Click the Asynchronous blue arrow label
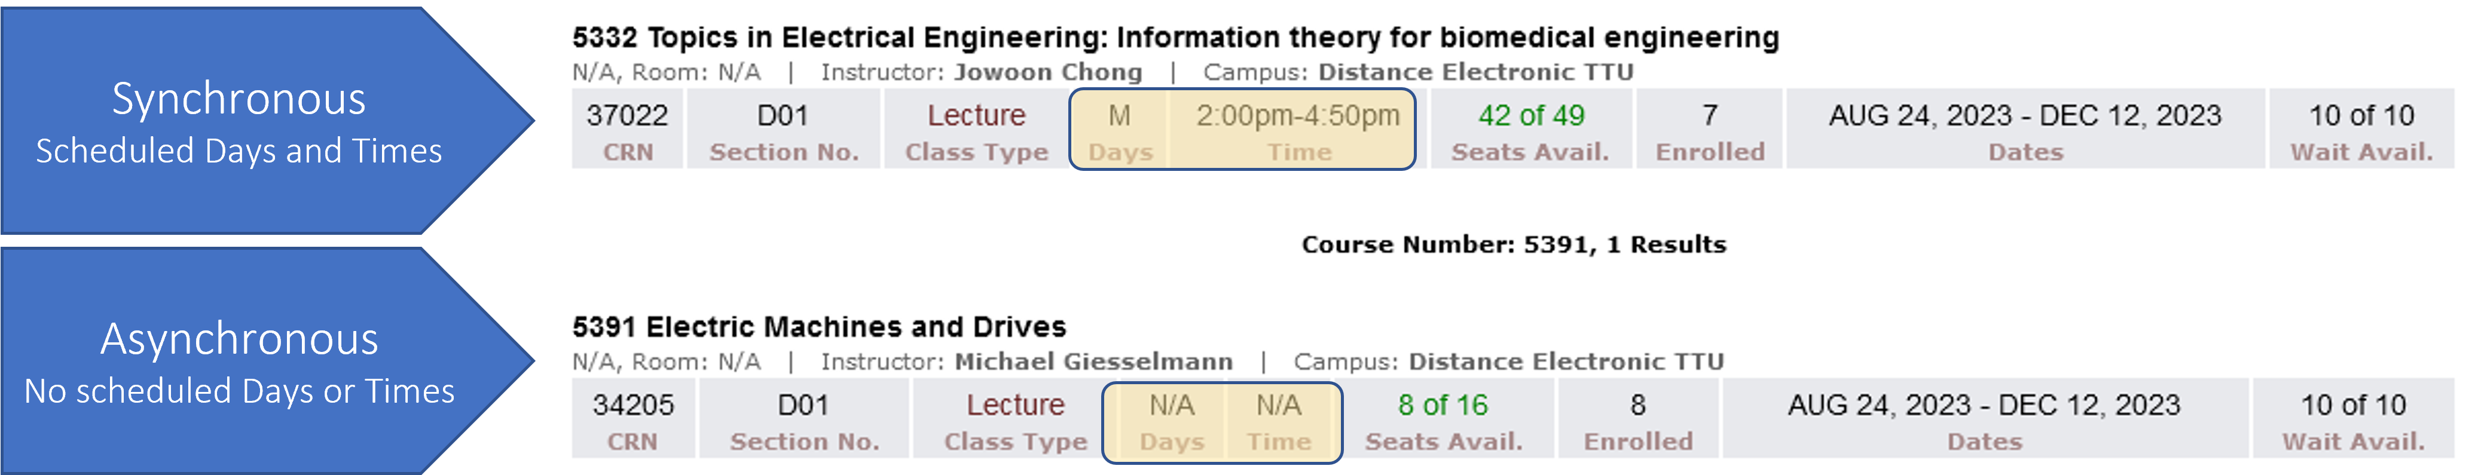Image resolution: width=2469 pixels, height=475 pixels. [x=240, y=362]
